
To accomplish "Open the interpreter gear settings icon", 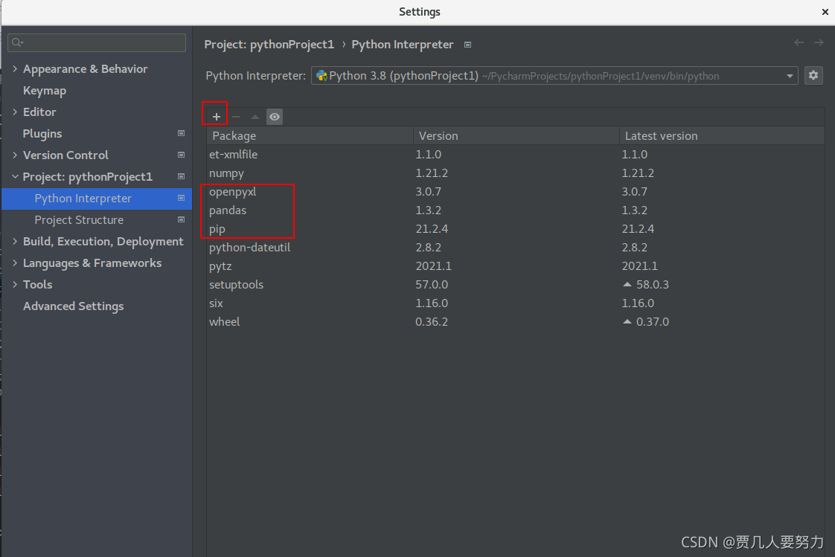I will click(x=813, y=76).
